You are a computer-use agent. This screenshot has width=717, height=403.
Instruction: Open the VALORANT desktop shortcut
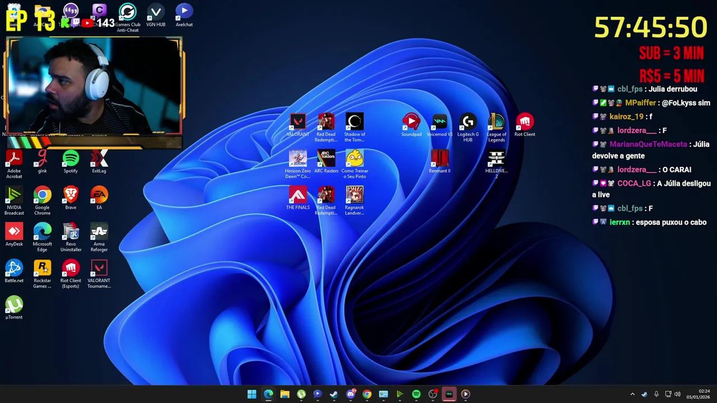click(297, 125)
